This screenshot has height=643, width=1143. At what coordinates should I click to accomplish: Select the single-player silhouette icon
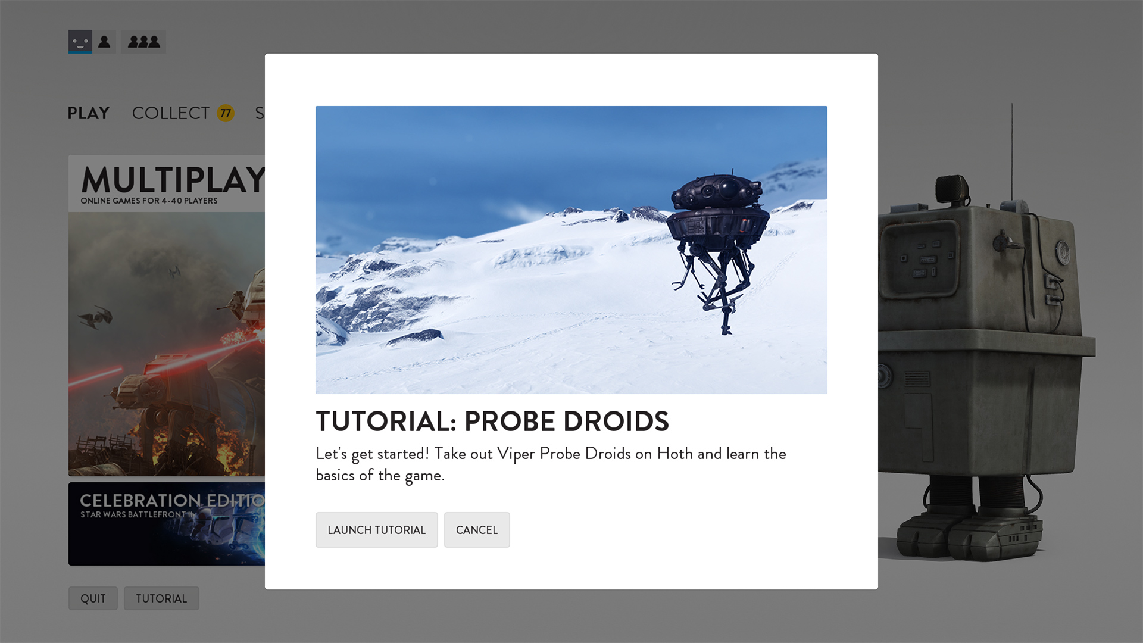[104, 42]
